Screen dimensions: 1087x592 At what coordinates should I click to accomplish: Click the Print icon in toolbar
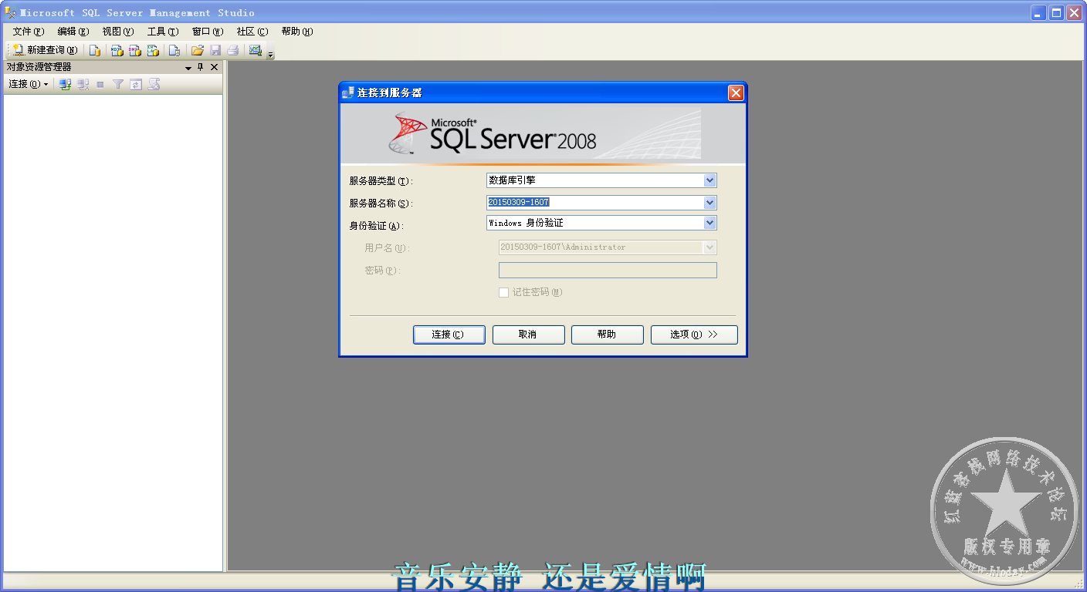tap(232, 50)
